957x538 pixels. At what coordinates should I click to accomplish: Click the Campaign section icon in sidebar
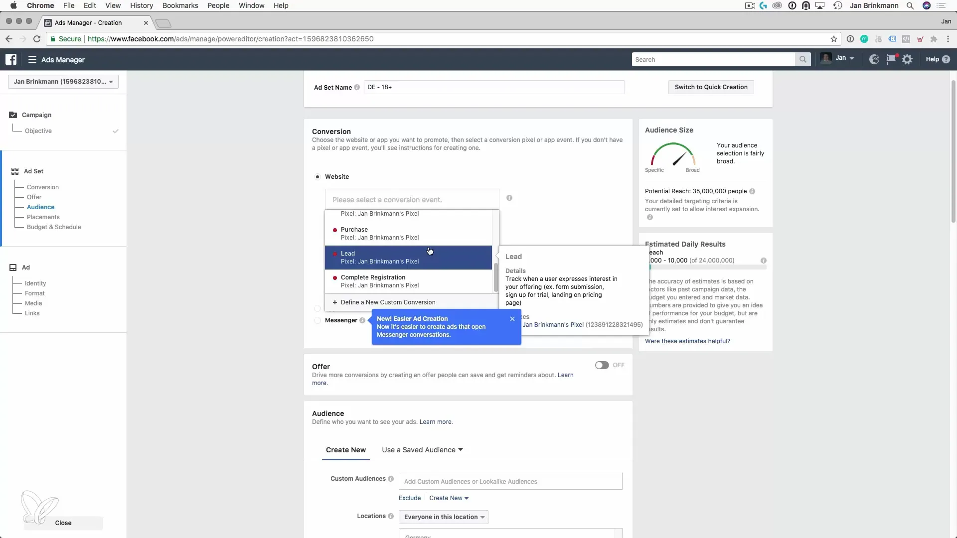13,115
